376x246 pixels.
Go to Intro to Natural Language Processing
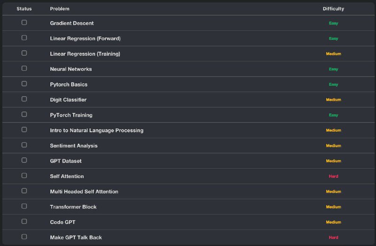97,130
